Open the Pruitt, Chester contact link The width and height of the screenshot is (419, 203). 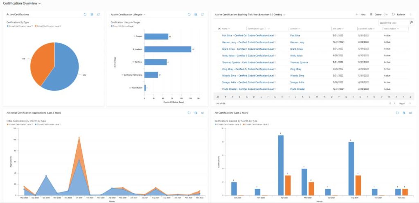[297, 89]
